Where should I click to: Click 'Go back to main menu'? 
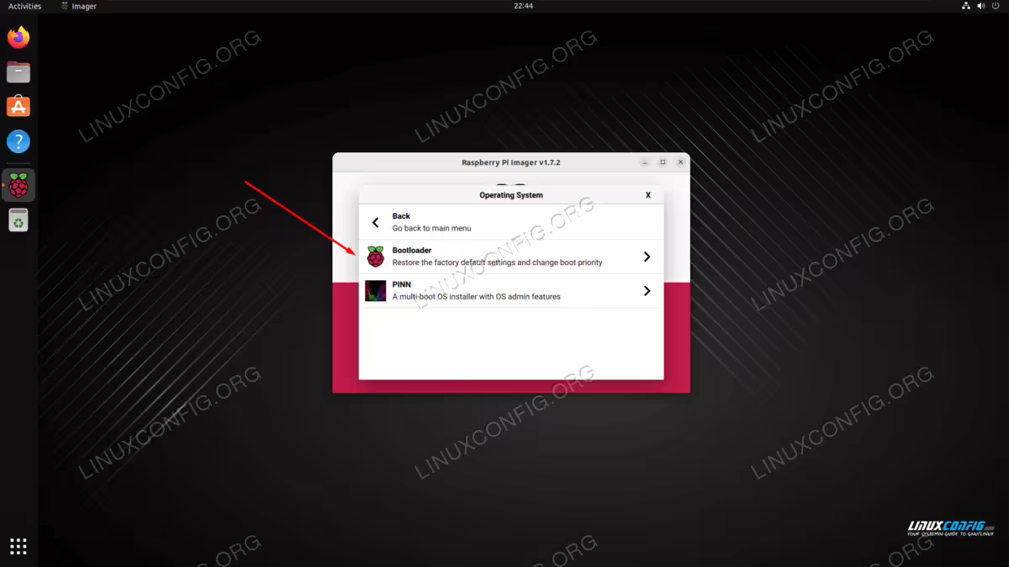click(x=431, y=228)
